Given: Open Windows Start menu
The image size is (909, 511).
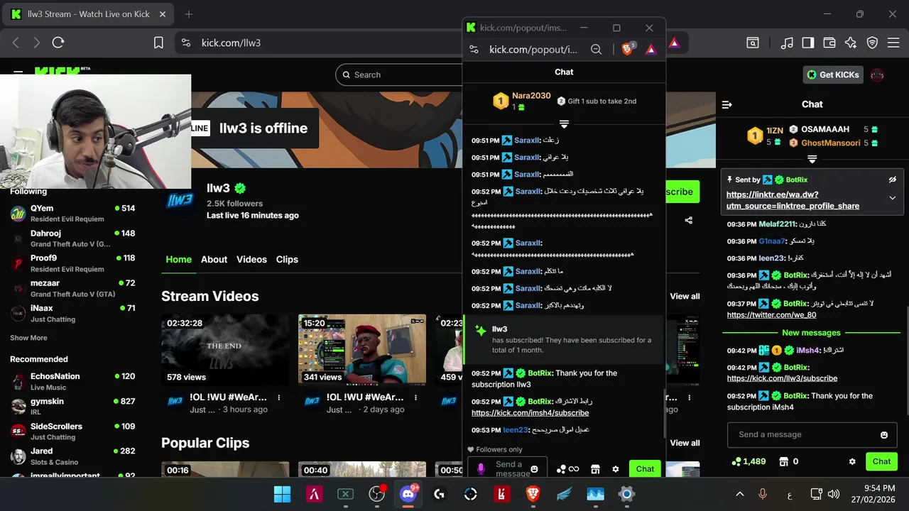Looking at the screenshot, I should (x=282, y=494).
